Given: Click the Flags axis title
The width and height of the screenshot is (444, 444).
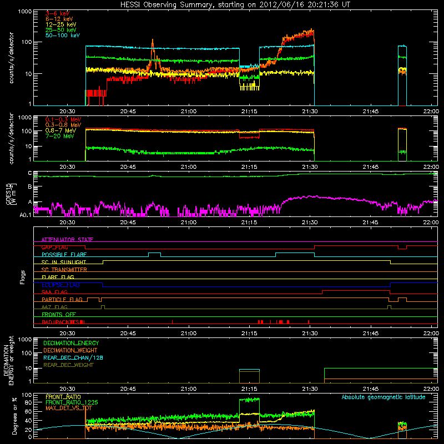Looking at the screenshot, I should [x=23, y=277].
